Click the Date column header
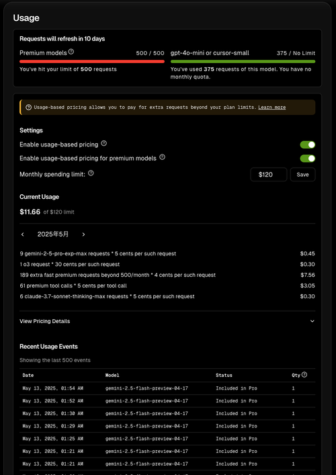Screen dimensions: 336x475 [28, 376]
